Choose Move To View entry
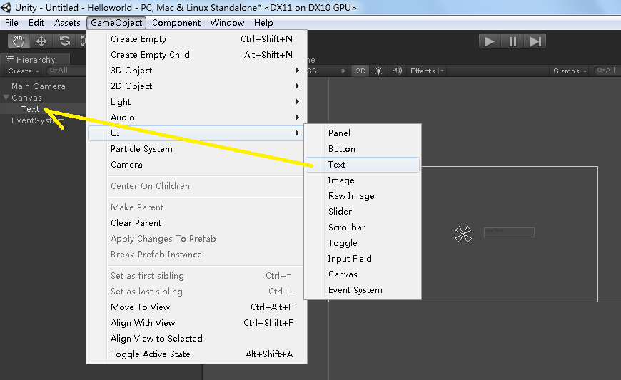Viewport: 621px width, 380px height. pos(197,307)
